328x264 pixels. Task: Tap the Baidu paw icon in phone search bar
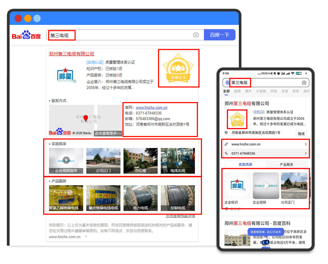pyautogui.click(x=227, y=83)
